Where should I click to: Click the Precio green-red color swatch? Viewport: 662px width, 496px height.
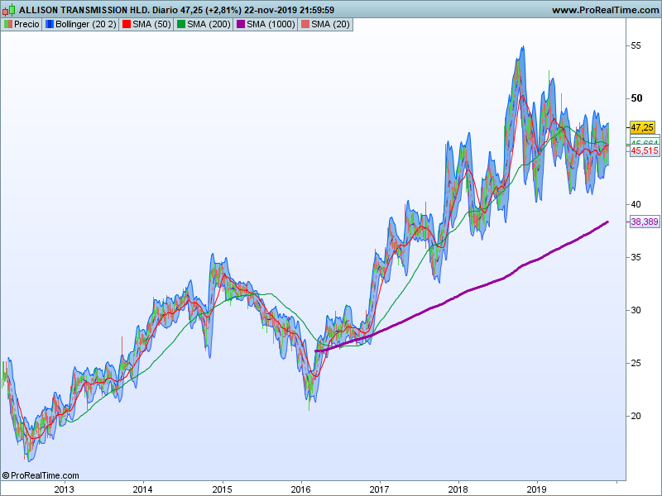[8, 25]
